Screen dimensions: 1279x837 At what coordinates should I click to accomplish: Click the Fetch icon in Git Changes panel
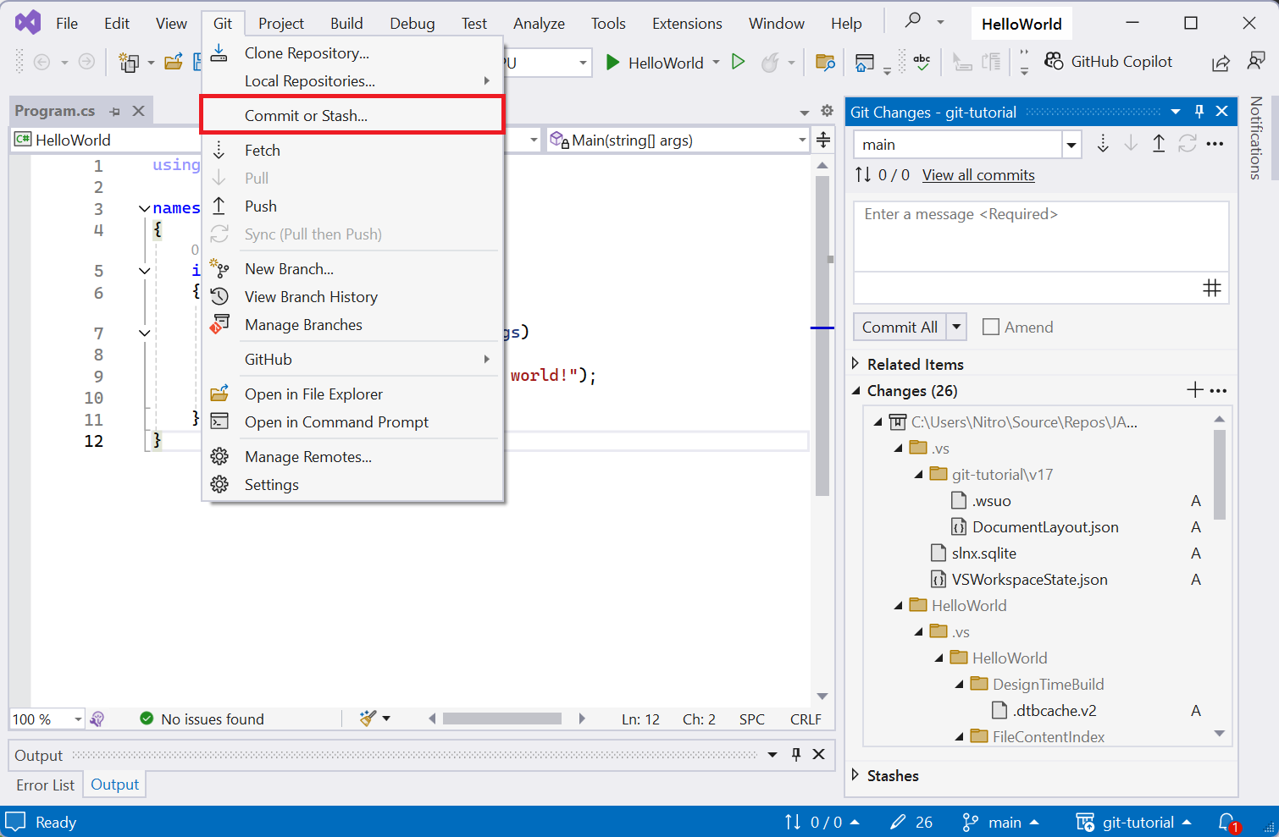1102,144
